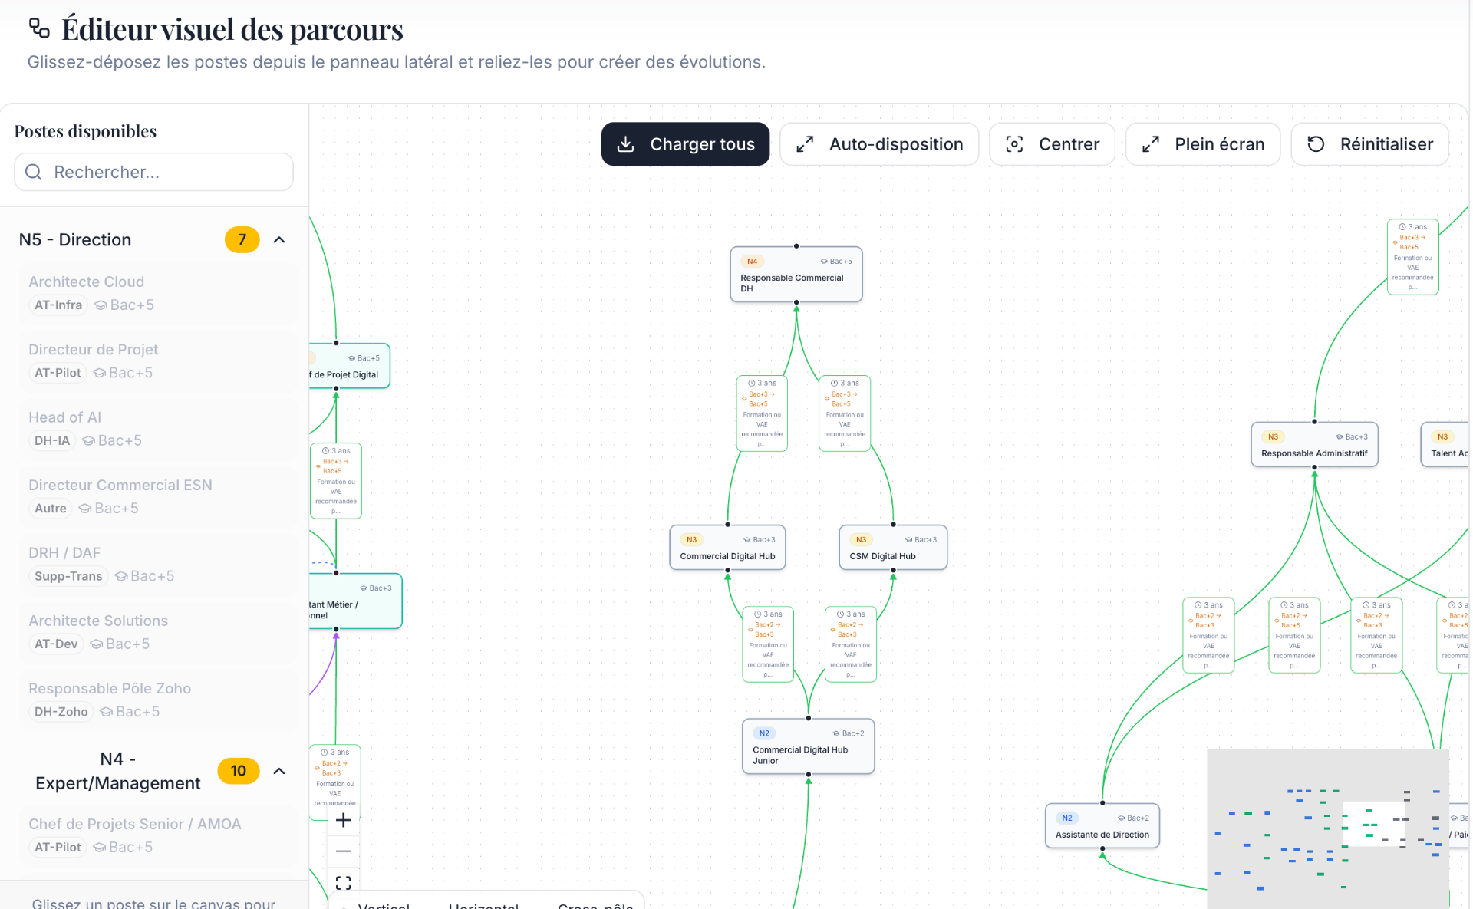Viewport: 1473px width, 909px height.
Task: Load all positions with Charger tous
Action: [x=685, y=144]
